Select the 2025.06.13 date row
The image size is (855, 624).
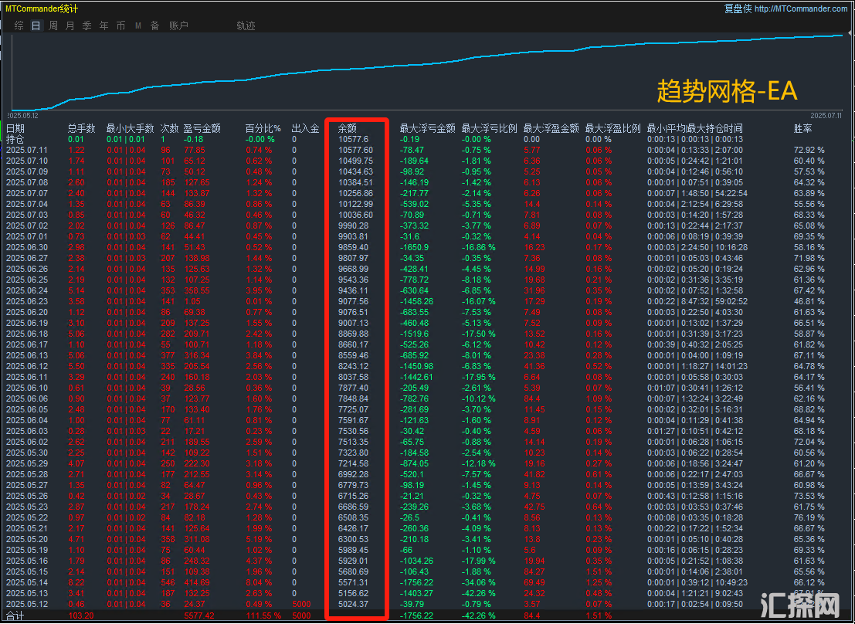[x=27, y=356]
